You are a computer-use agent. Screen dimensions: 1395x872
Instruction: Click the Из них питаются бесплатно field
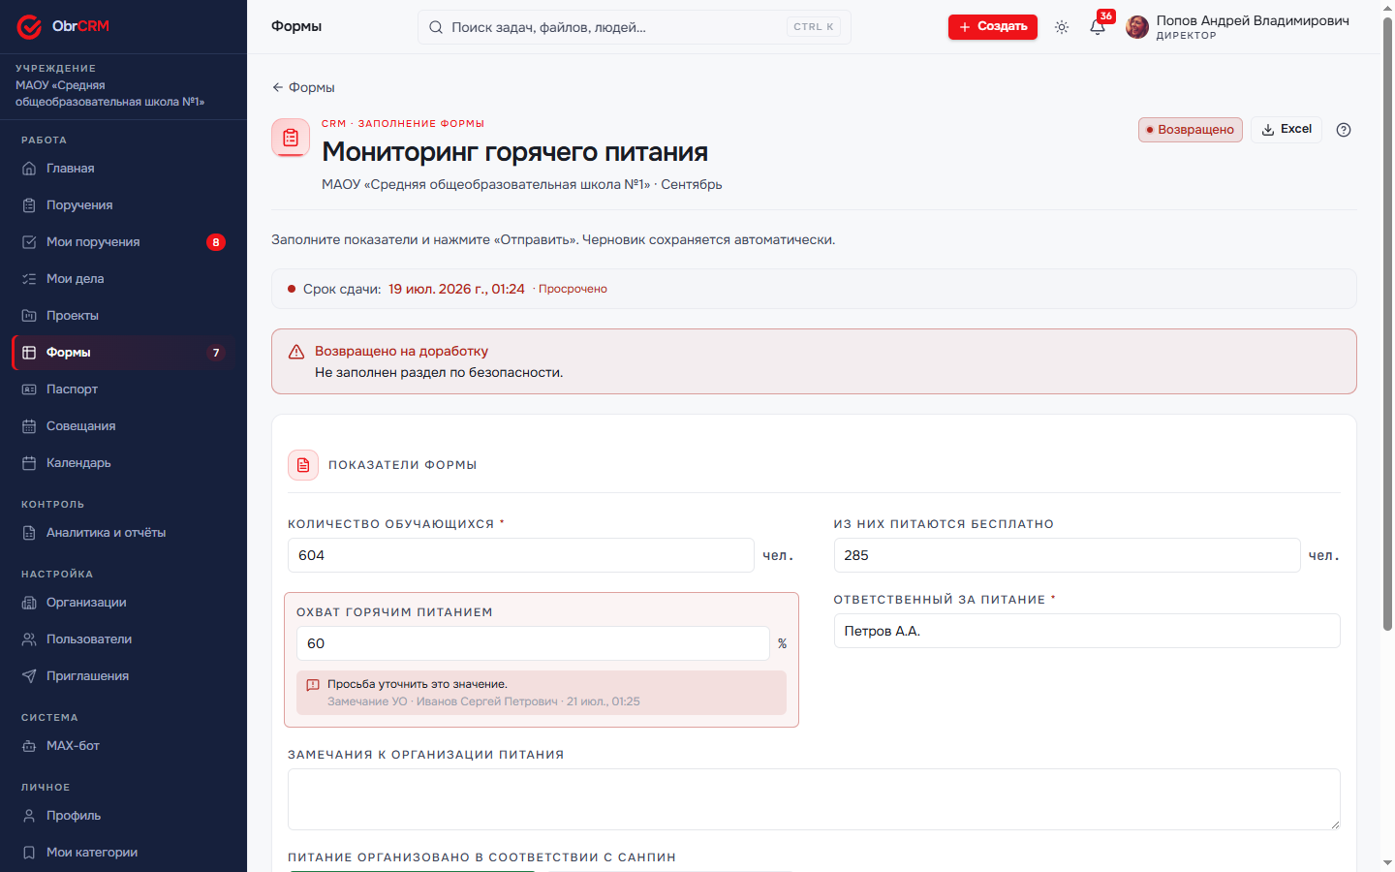1067,555
